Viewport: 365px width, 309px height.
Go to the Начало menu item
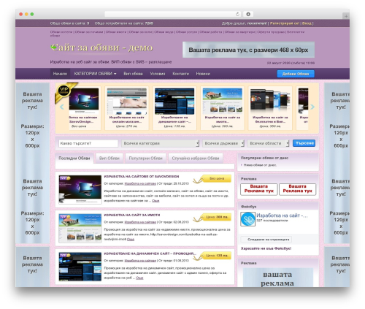pyautogui.click(x=60, y=74)
